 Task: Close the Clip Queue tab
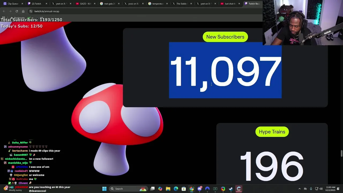[22, 4]
